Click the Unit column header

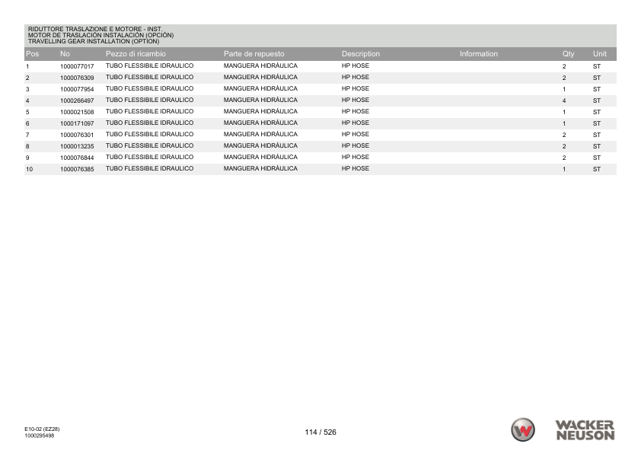pos(599,54)
